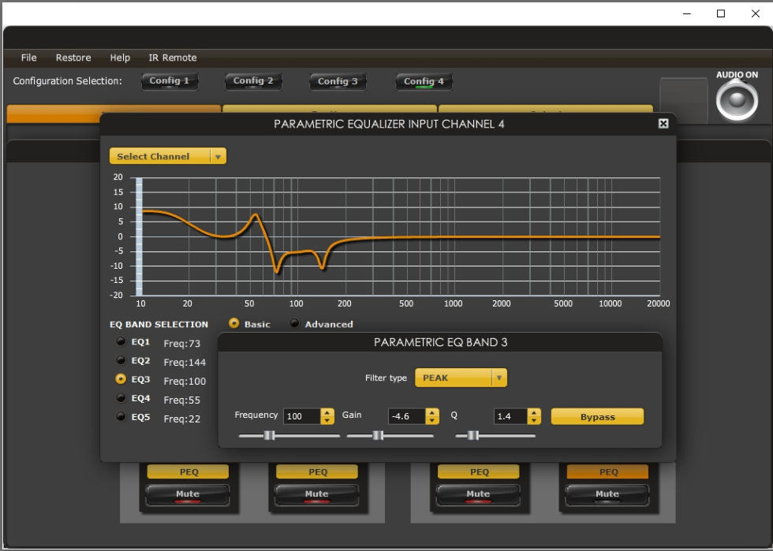Open the Help menu
Viewport: 773px width, 551px height.
point(120,58)
